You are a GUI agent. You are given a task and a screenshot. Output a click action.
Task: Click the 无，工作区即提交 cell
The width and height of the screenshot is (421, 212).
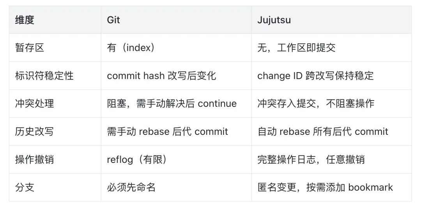[x=296, y=48]
